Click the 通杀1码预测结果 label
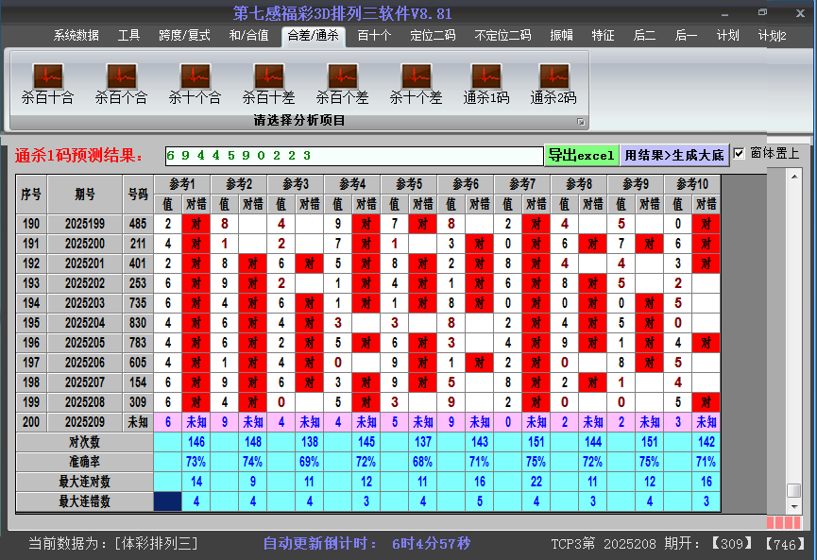The height and width of the screenshot is (560, 817). tap(79, 155)
